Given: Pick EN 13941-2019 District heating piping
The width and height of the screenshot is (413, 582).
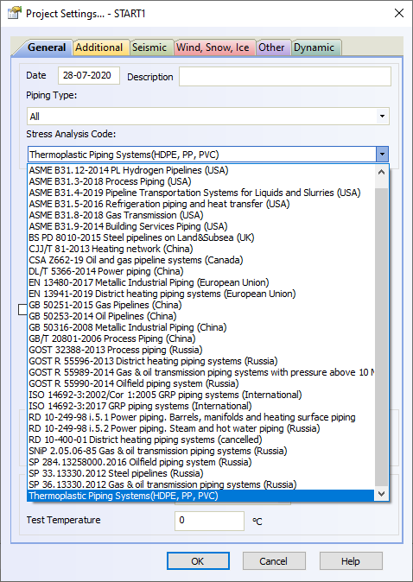Looking at the screenshot, I should tap(200, 294).
